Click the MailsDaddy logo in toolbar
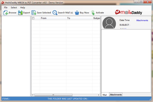 128,12
